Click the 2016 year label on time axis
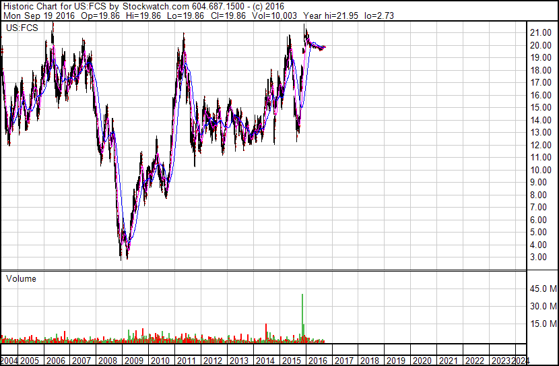This screenshot has width=559, height=366. (x=318, y=361)
